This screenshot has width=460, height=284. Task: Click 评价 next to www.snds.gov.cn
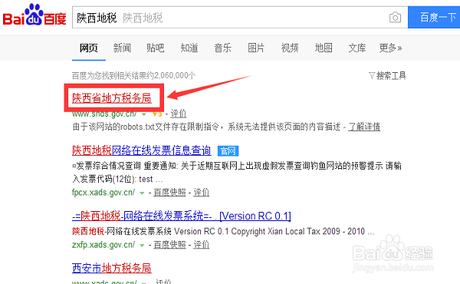179,114
